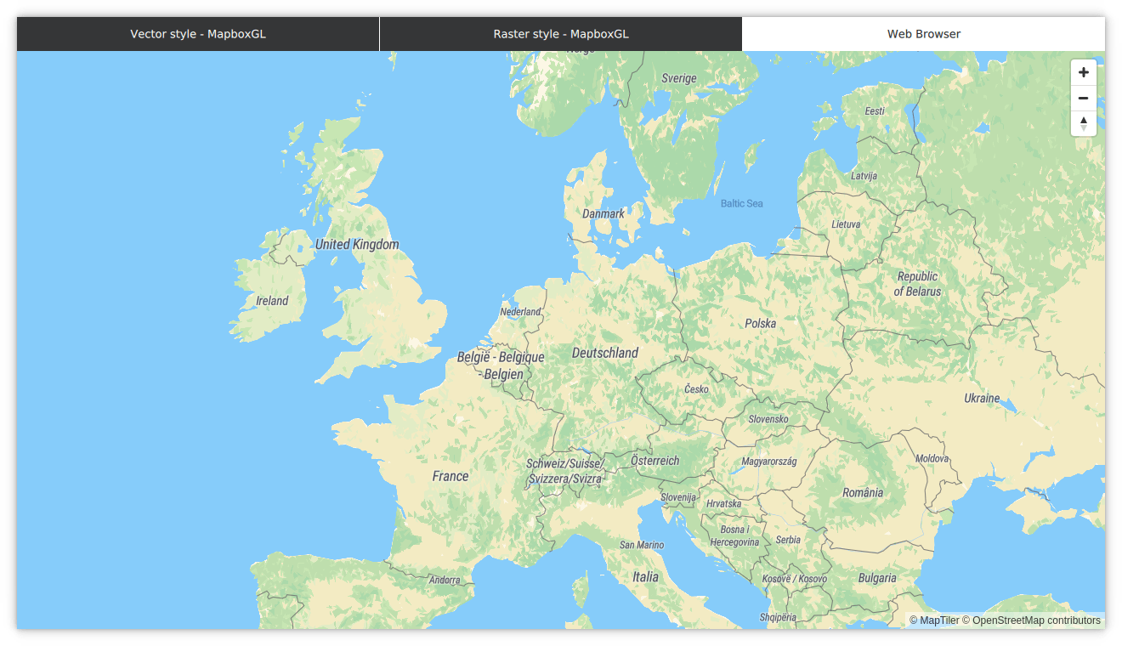This screenshot has width=1122, height=646.
Task: Click the Italia label on the map
Action: pyautogui.click(x=644, y=576)
